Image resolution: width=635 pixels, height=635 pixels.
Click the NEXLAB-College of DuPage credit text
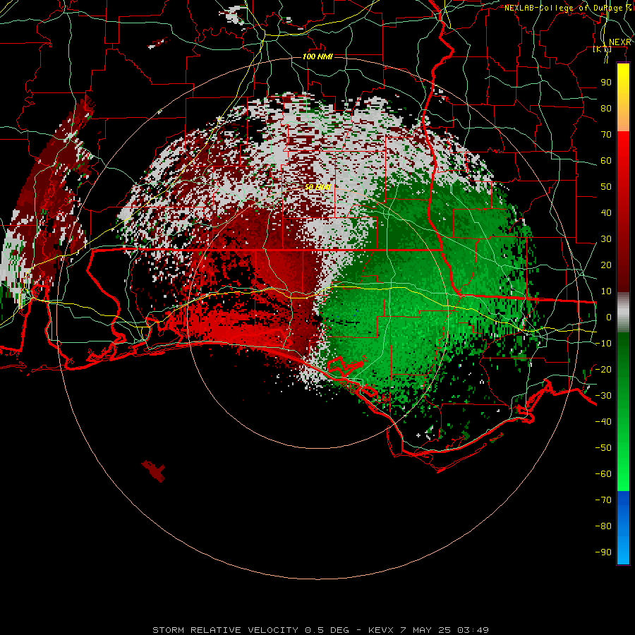point(568,8)
